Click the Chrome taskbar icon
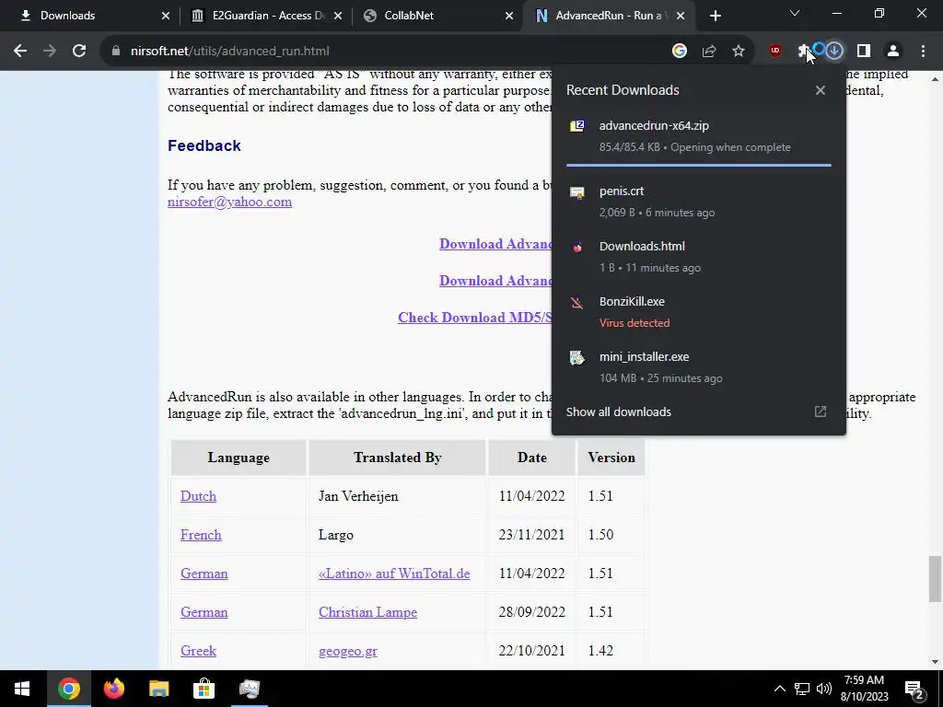943x707 pixels. pyautogui.click(x=68, y=689)
